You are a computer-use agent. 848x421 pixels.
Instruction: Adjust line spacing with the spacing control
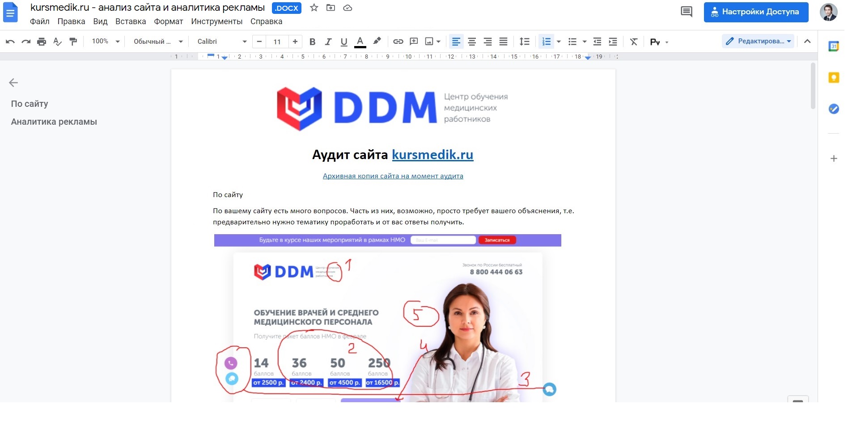click(x=525, y=42)
